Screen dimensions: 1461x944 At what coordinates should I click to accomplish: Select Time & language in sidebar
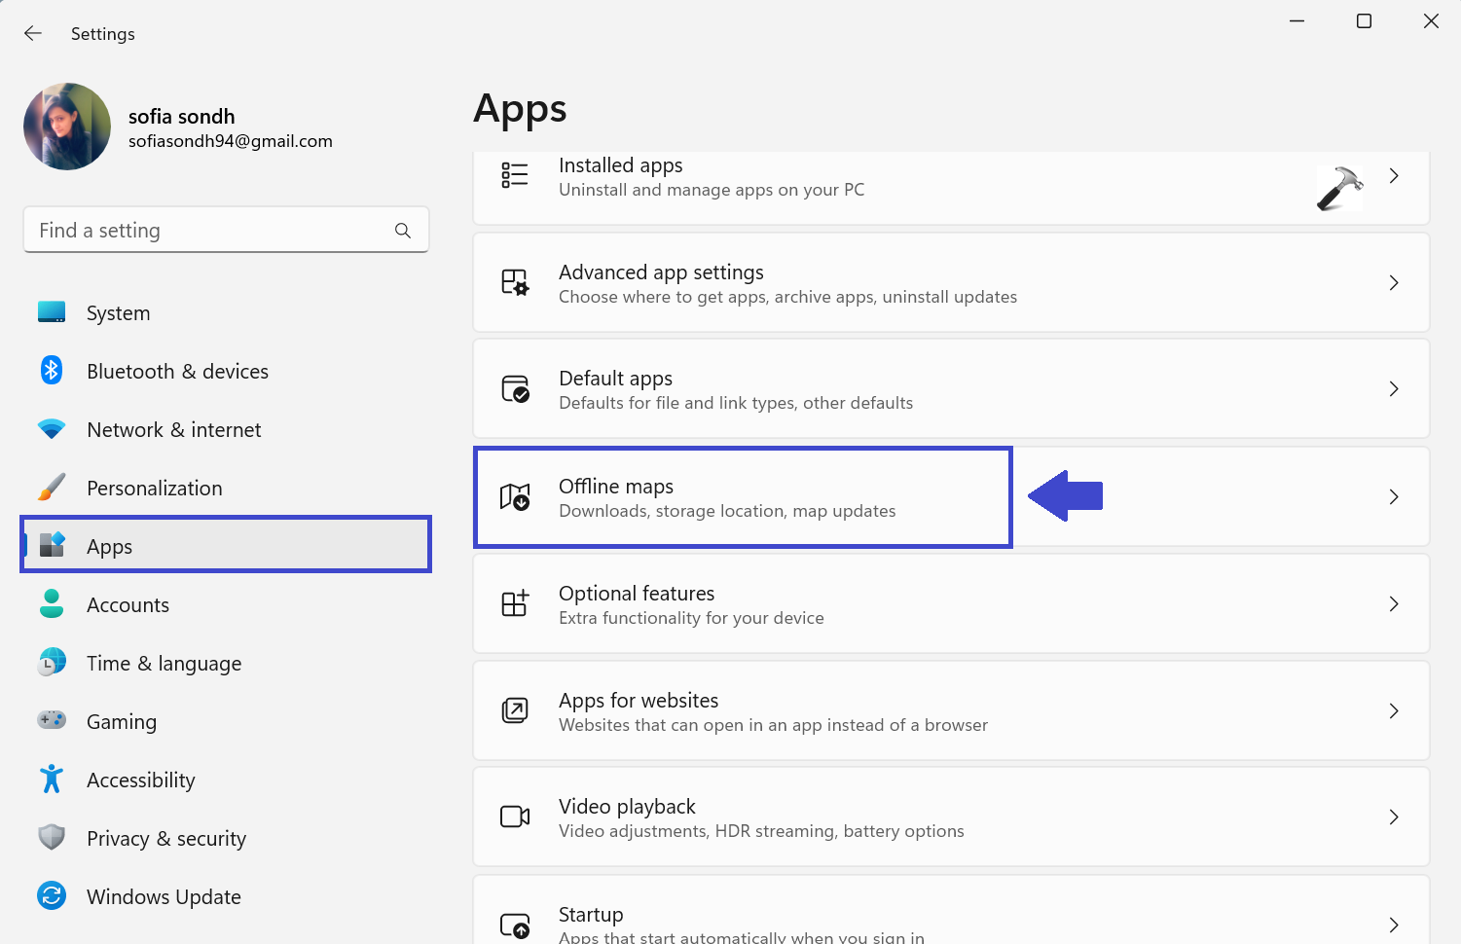[x=164, y=664]
